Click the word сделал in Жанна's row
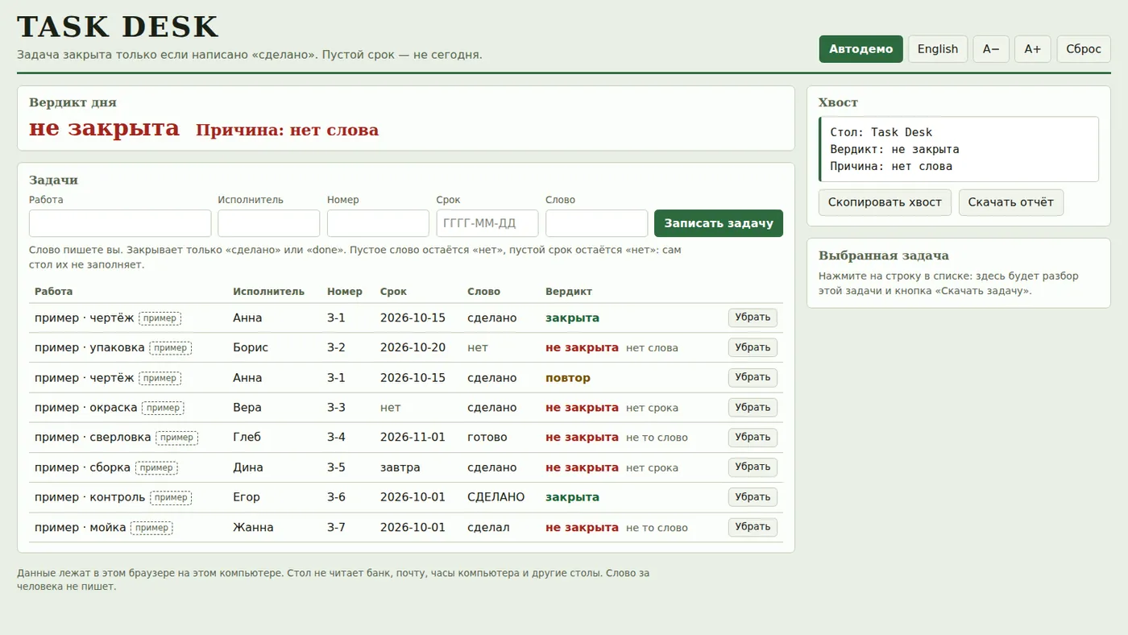Image resolution: width=1128 pixels, height=635 pixels. coord(488,528)
